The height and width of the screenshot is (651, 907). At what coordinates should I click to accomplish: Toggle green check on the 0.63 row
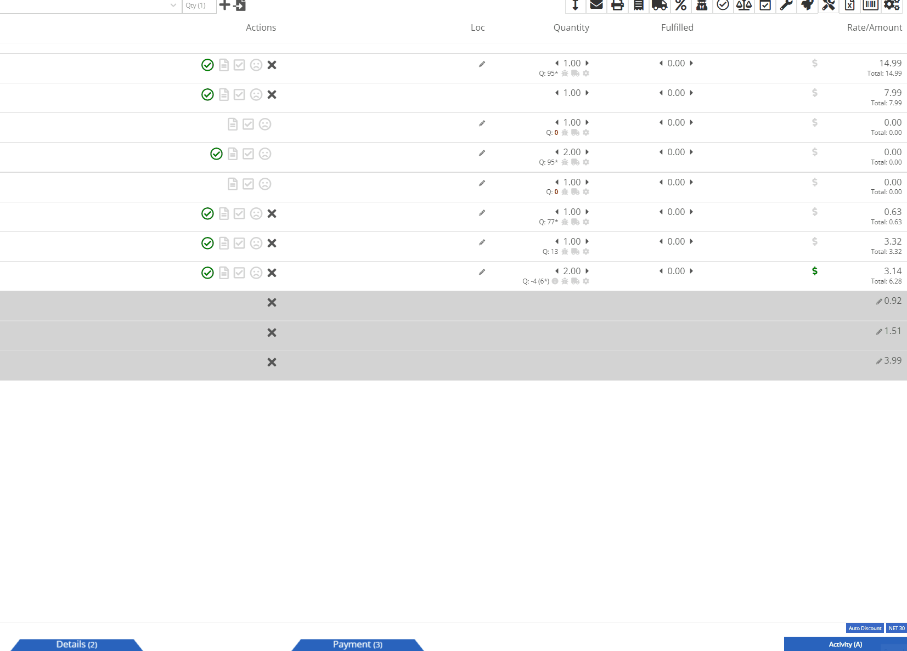pos(207,213)
